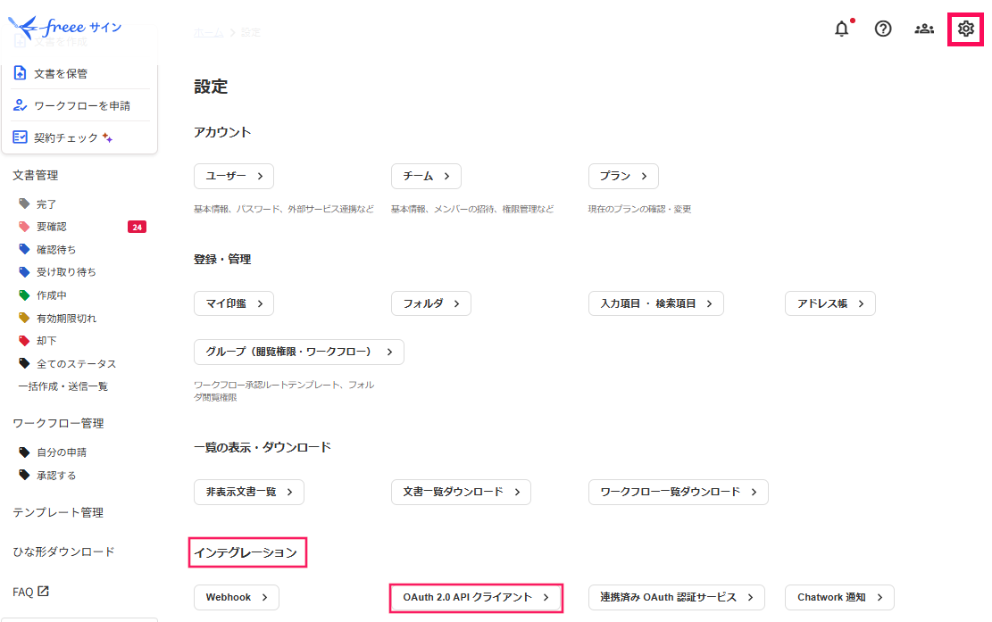Open ひな形ダウンロード in sidebar
This screenshot has height=622, width=992.
[64, 552]
